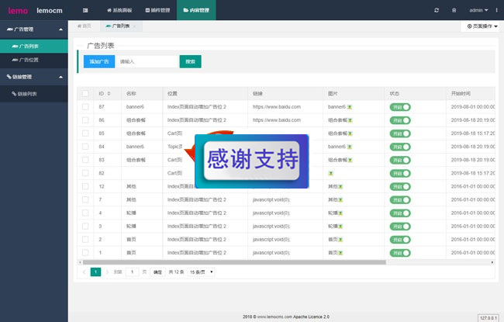
Task: Open the admin user dropdown
Action: point(478,10)
